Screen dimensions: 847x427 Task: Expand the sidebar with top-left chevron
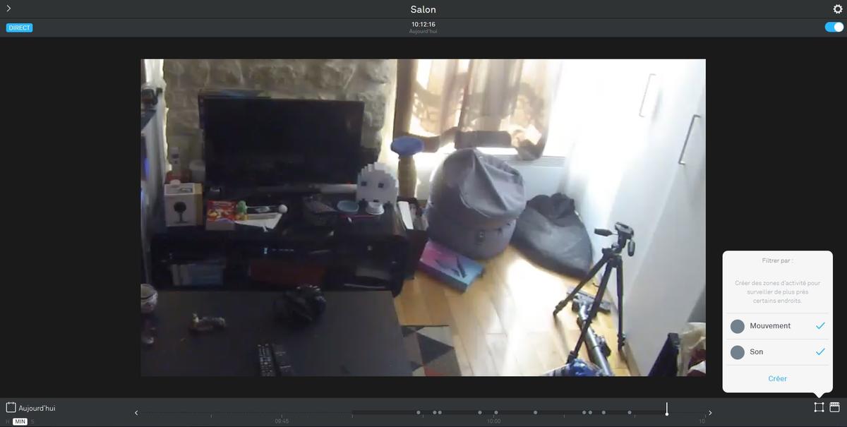tap(8, 8)
